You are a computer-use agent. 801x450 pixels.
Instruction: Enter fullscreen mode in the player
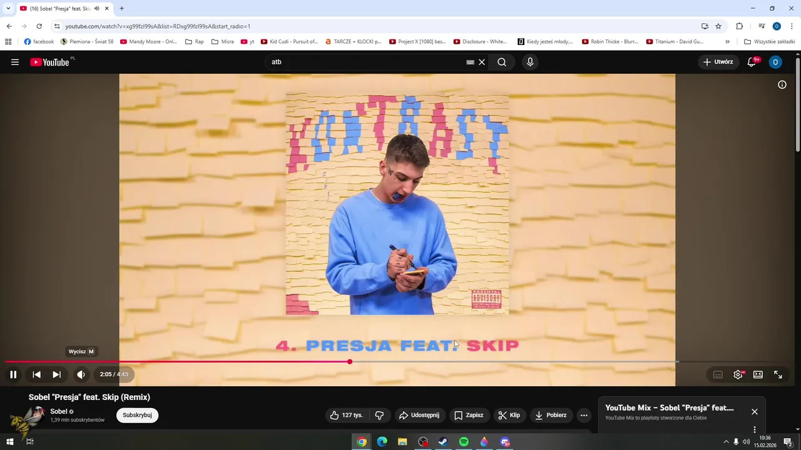tap(778, 374)
